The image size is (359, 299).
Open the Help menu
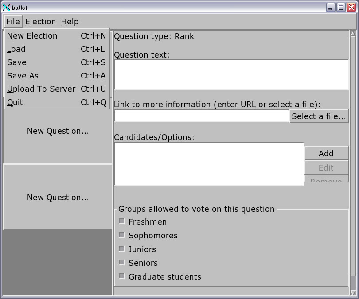pyautogui.click(x=70, y=22)
